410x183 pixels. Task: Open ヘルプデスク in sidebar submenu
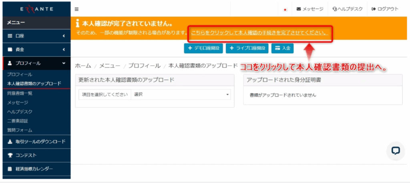20,112
